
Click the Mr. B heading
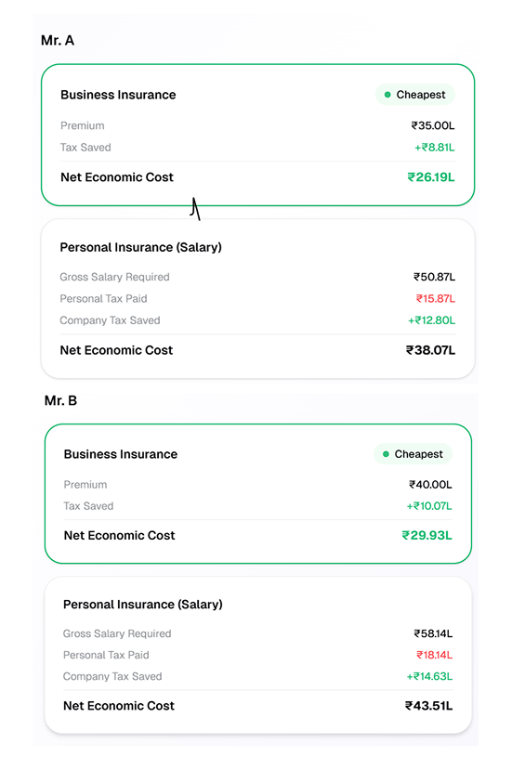tap(61, 400)
